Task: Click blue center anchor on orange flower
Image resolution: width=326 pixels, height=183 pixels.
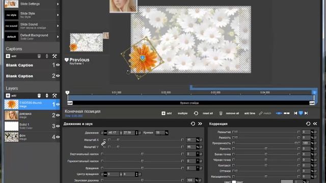Action: [142, 58]
